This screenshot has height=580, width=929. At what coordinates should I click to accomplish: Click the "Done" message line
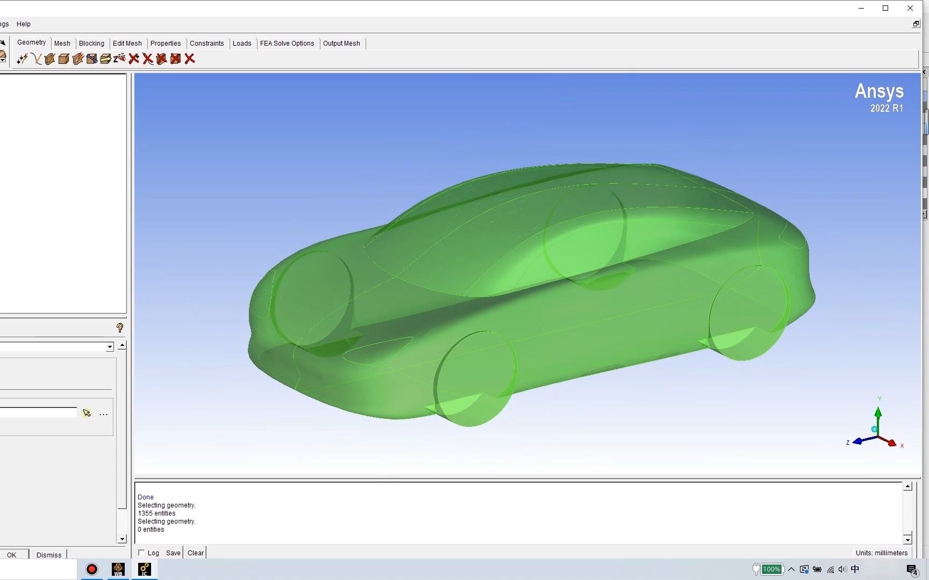(146, 497)
